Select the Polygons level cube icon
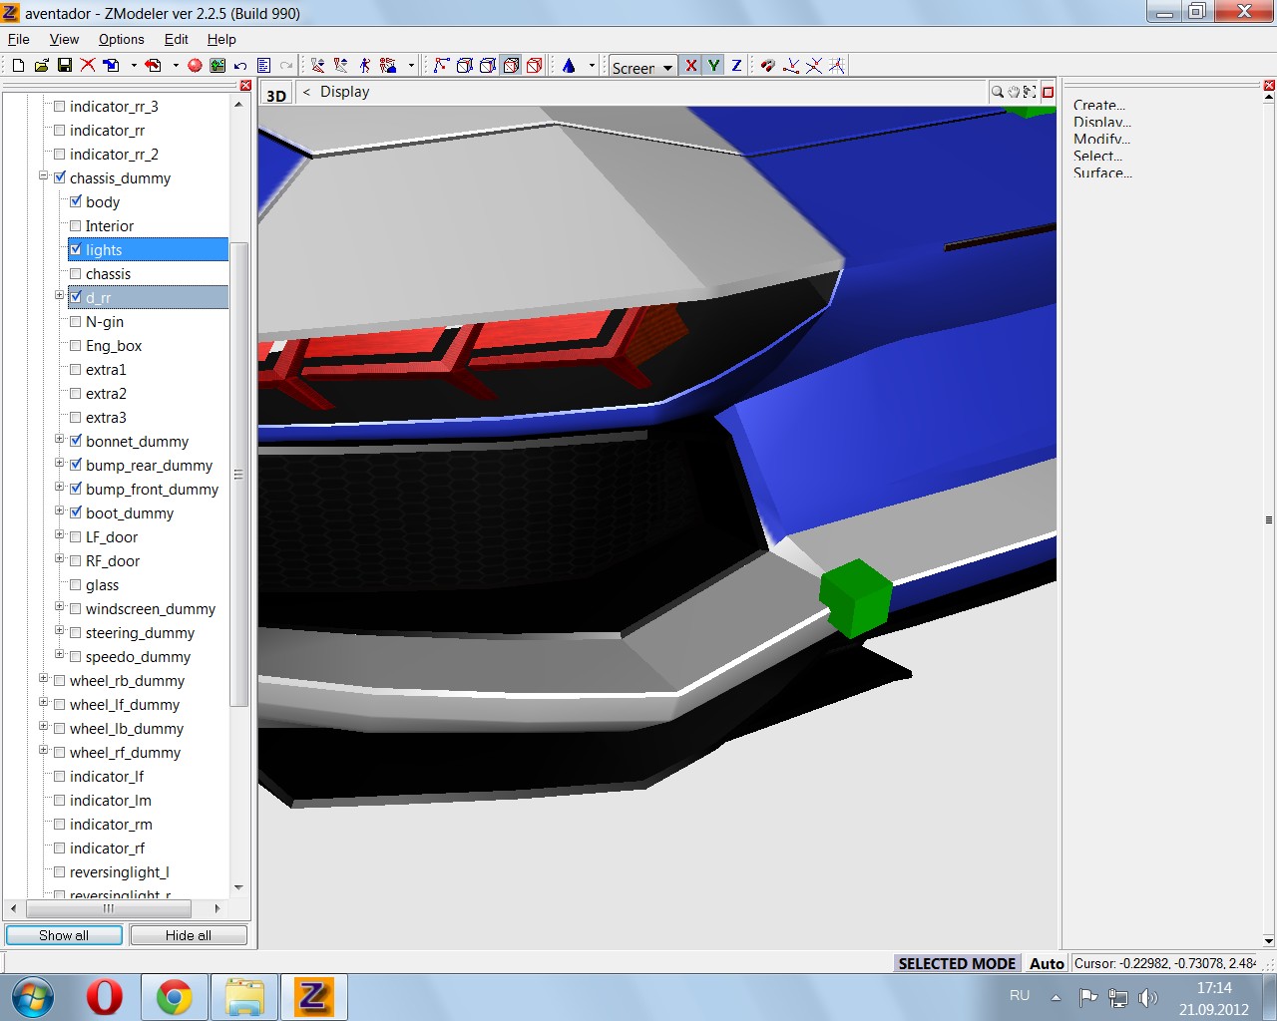The width and height of the screenshot is (1277, 1021). point(488,66)
